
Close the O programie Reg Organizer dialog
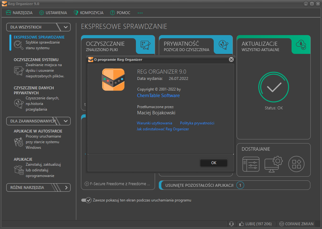pos(231,60)
